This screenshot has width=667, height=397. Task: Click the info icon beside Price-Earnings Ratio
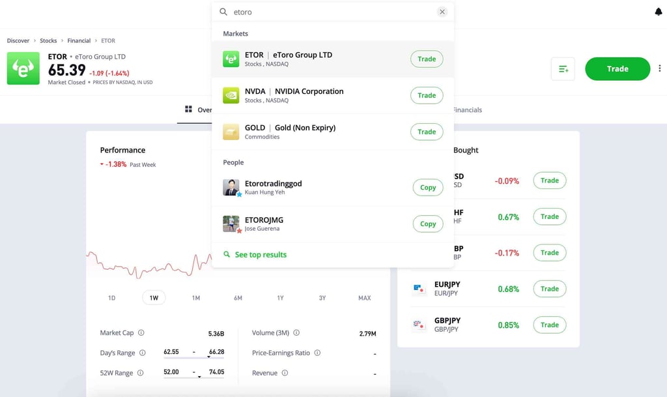click(x=317, y=353)
